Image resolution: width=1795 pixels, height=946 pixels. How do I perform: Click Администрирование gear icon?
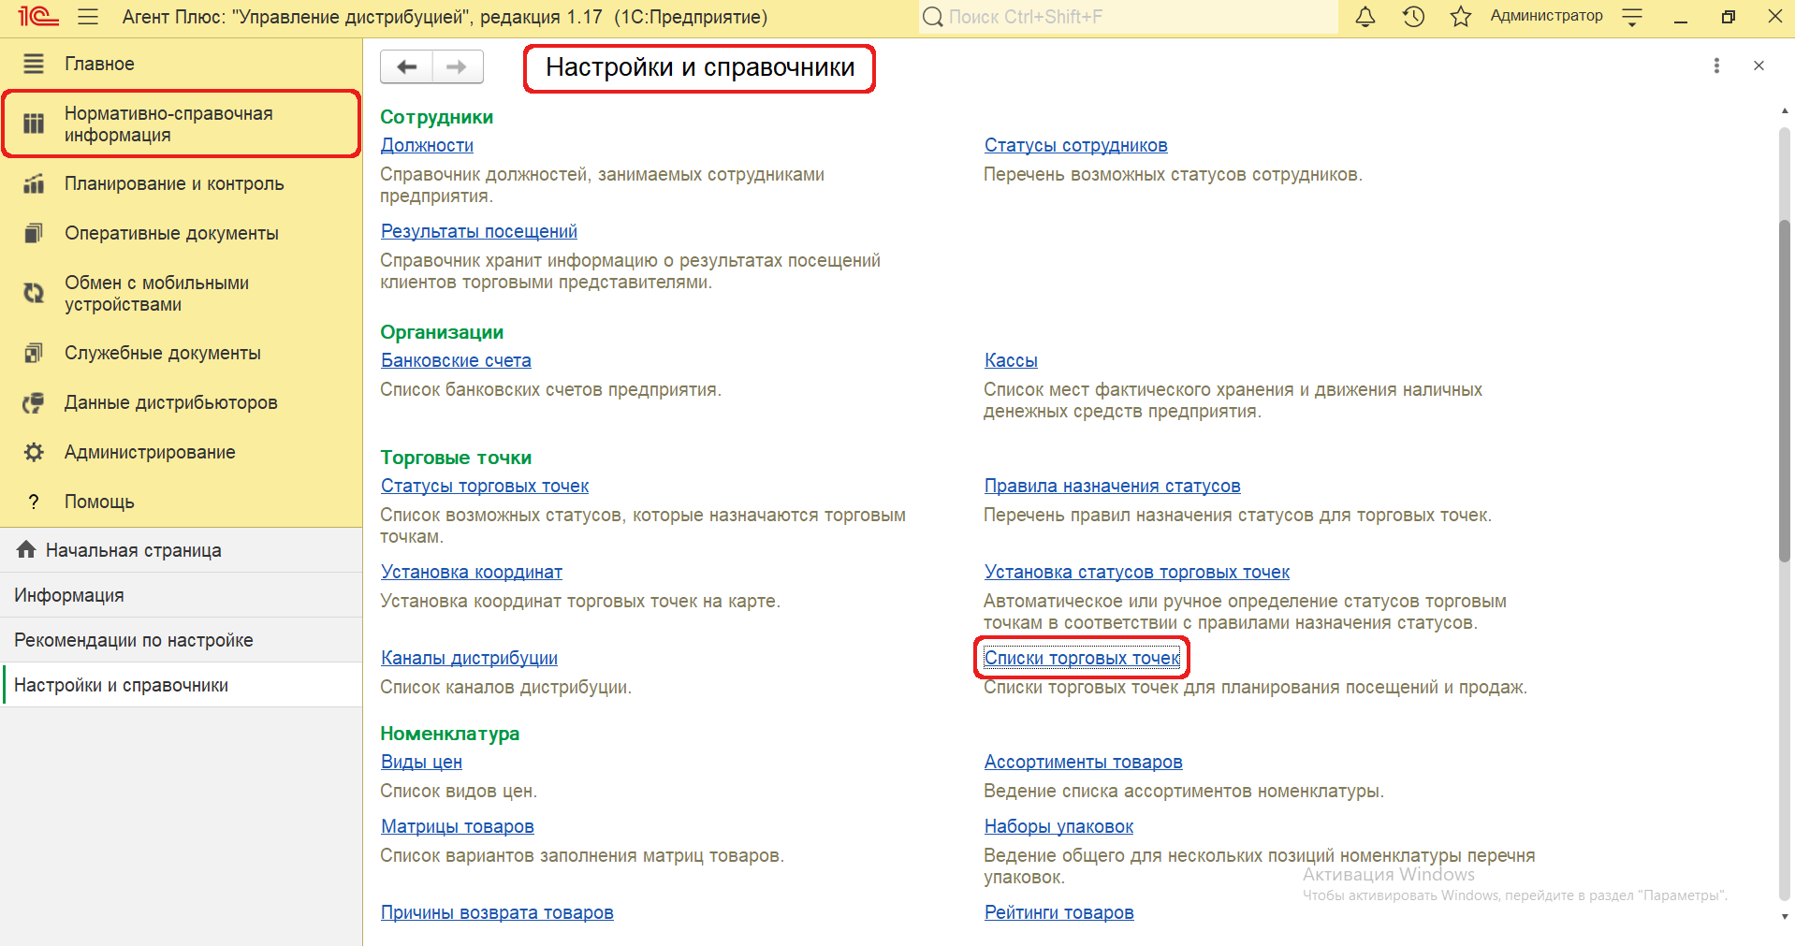[x=34, y=452]
